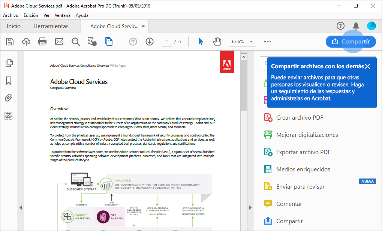Open notifications via the bell icon
The width and height of the screenshot is (382, 231).
pos(356,26)
